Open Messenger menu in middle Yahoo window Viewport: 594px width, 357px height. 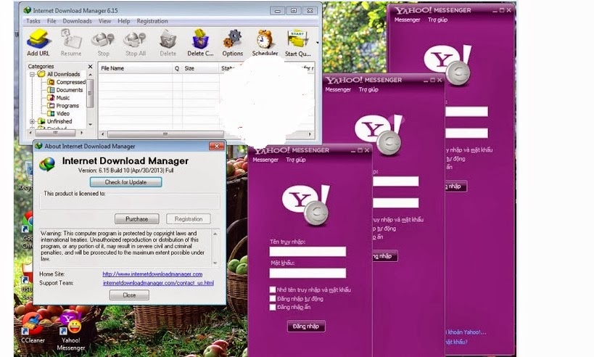(338, 90)
